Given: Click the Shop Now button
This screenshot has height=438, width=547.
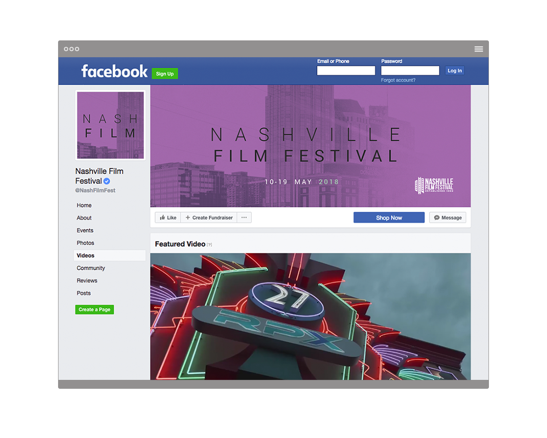Looking at the screenshot, I should point(389,218).
